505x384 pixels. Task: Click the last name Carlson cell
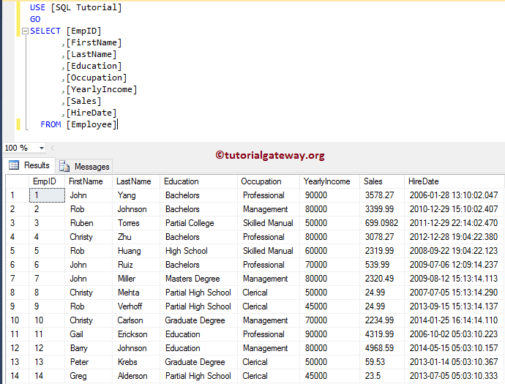[136, 320]
